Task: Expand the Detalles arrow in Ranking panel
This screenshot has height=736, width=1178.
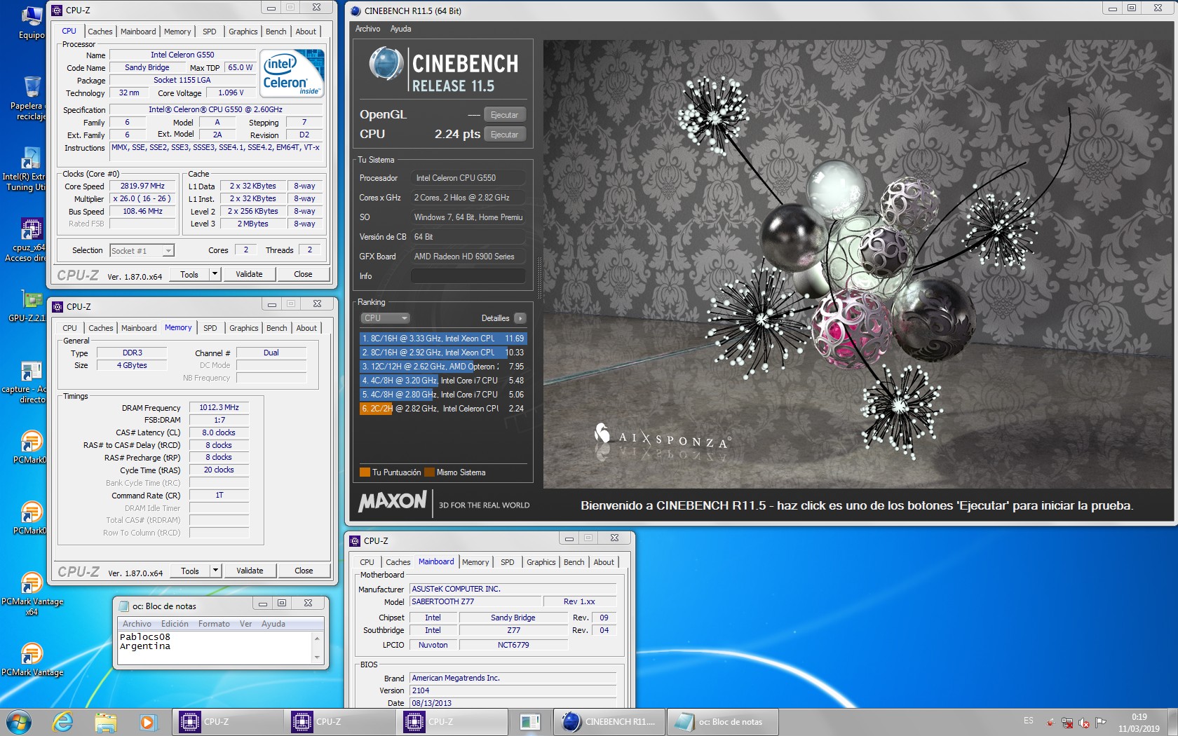Action: 520,318
